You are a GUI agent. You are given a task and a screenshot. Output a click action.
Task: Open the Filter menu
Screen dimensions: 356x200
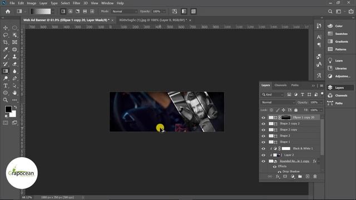pos(76,3)
